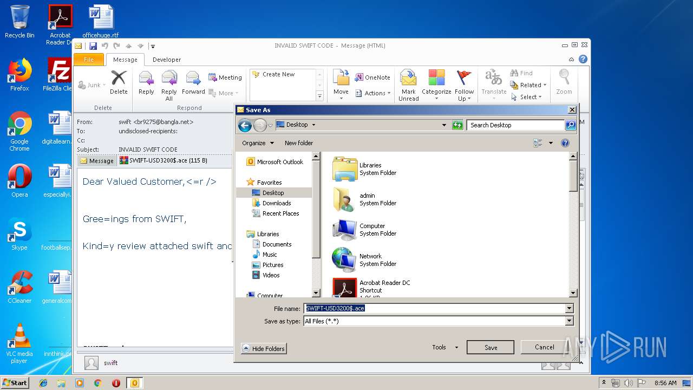Image resolution: width=693 pixels, height=390 pixels.
Task: Click the file list vertical scrollbar
Action: (x=573, y=225)
